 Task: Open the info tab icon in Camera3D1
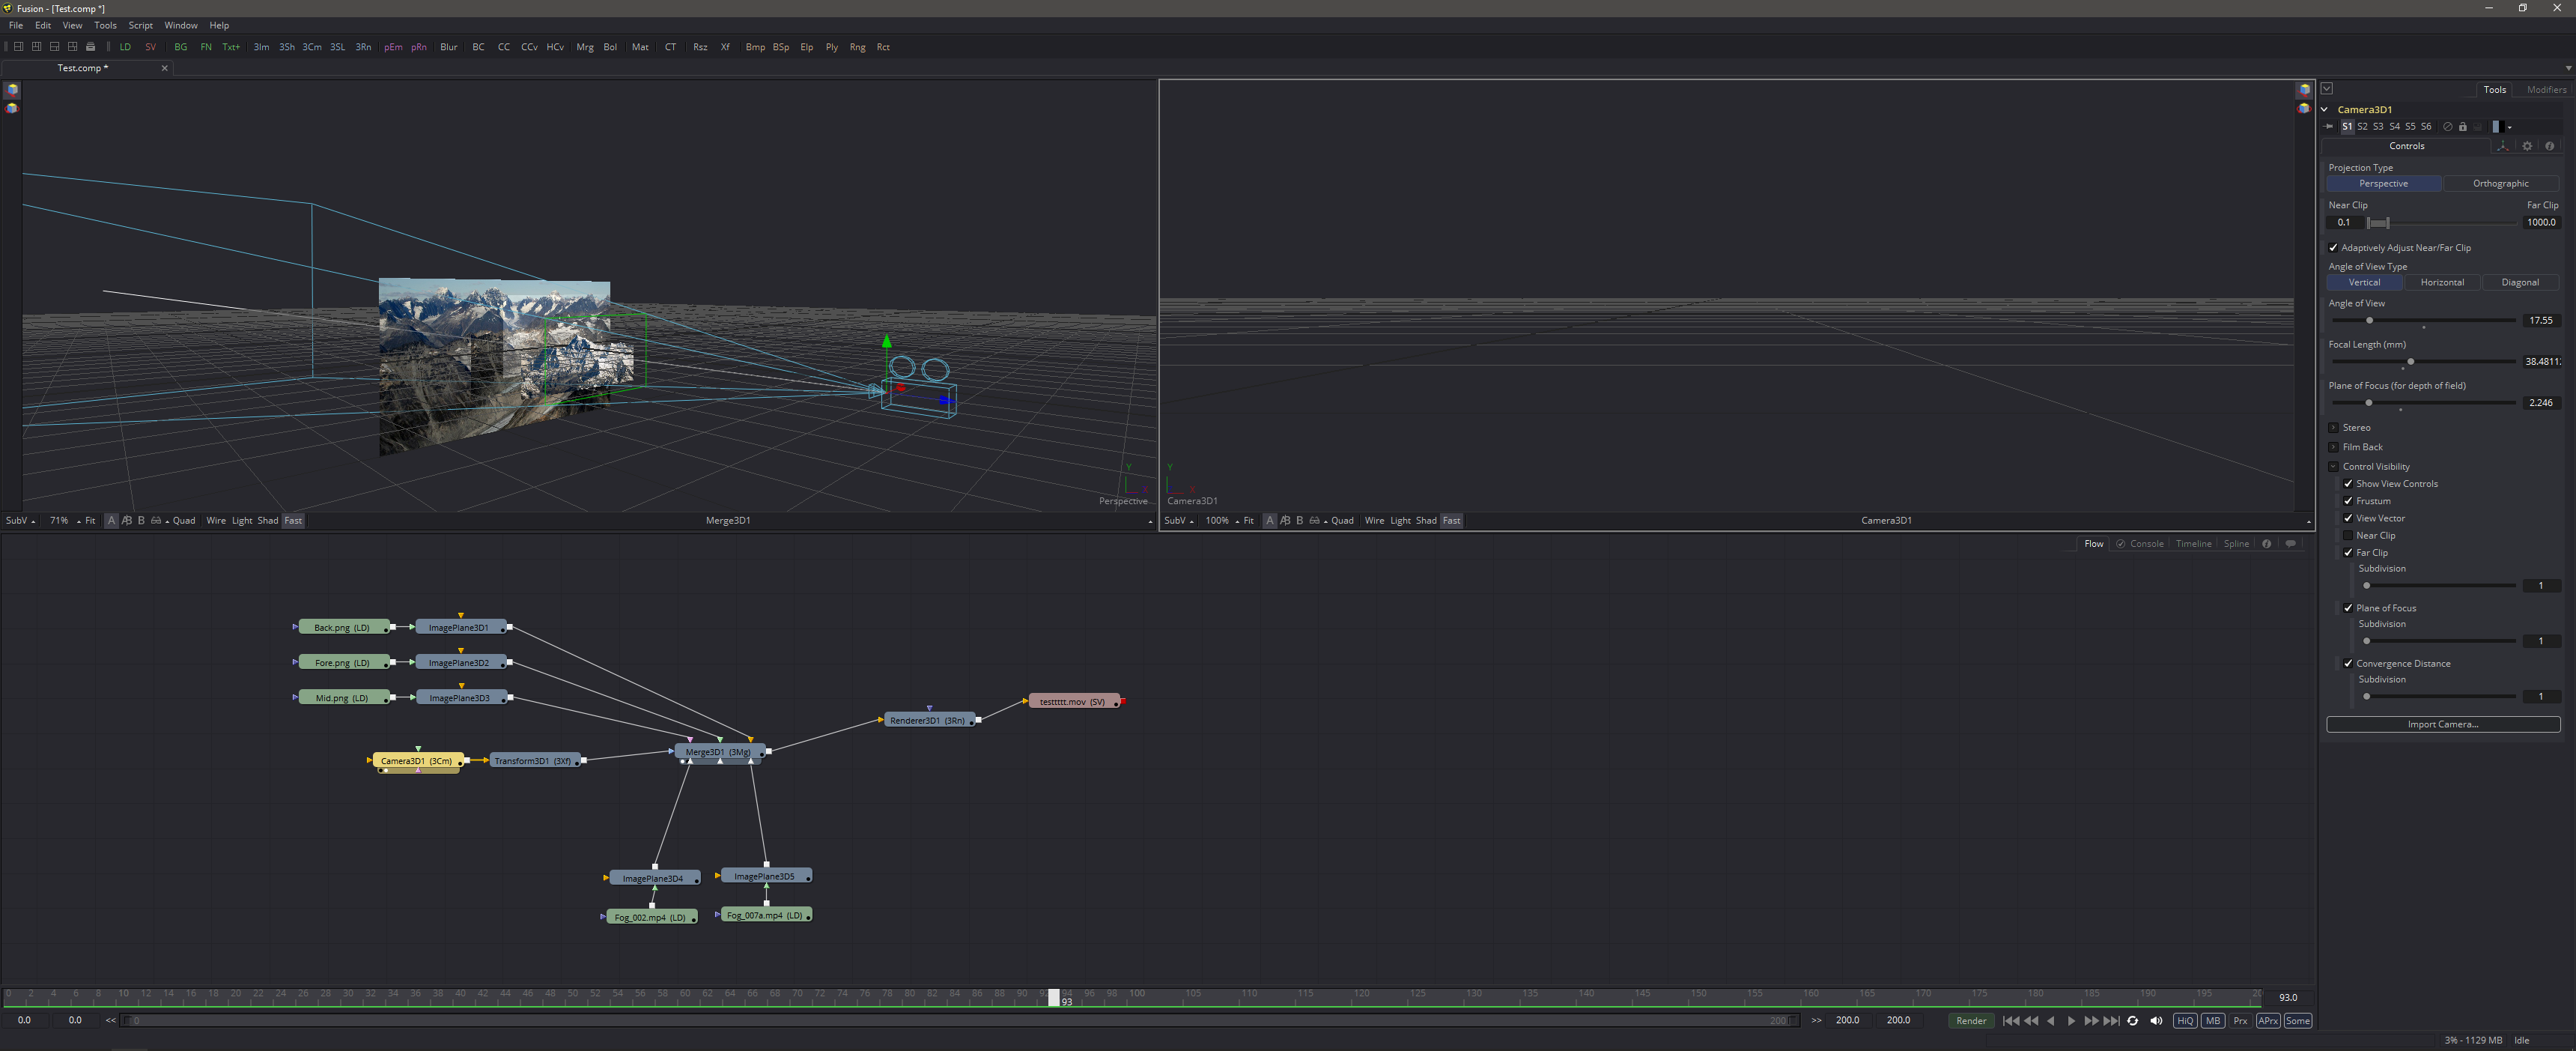(2549, 146)
